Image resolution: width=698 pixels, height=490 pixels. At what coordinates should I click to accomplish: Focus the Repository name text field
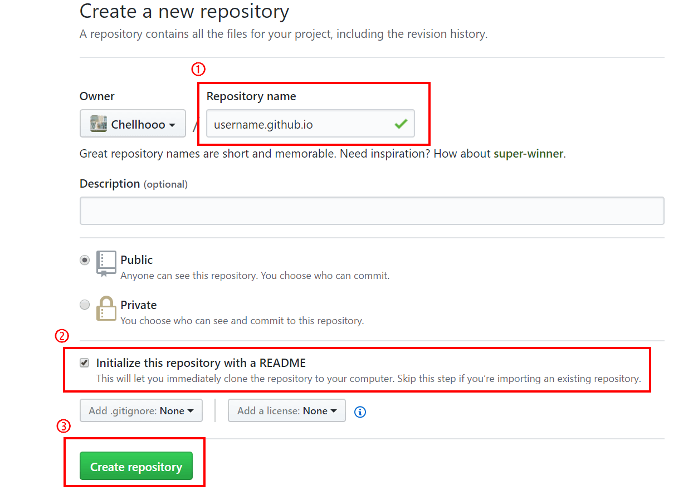click(x=301, y=124)
